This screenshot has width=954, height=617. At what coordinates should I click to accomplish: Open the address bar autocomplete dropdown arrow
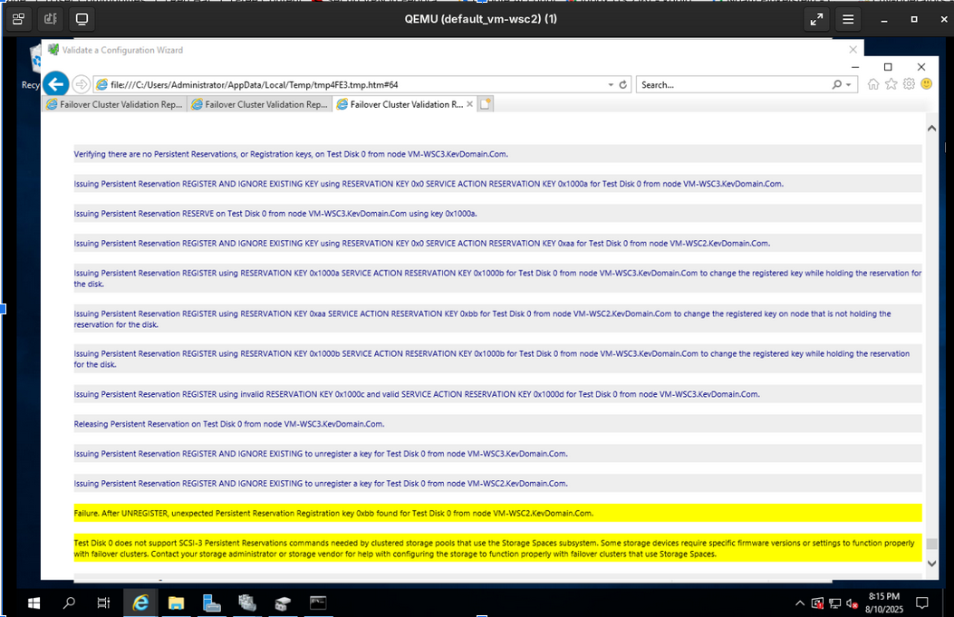click(x=611, y=84)
